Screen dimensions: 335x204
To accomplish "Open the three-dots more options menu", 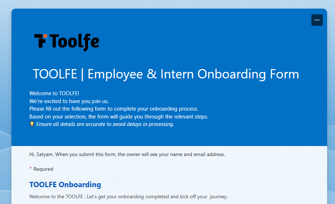I will 317,20.
